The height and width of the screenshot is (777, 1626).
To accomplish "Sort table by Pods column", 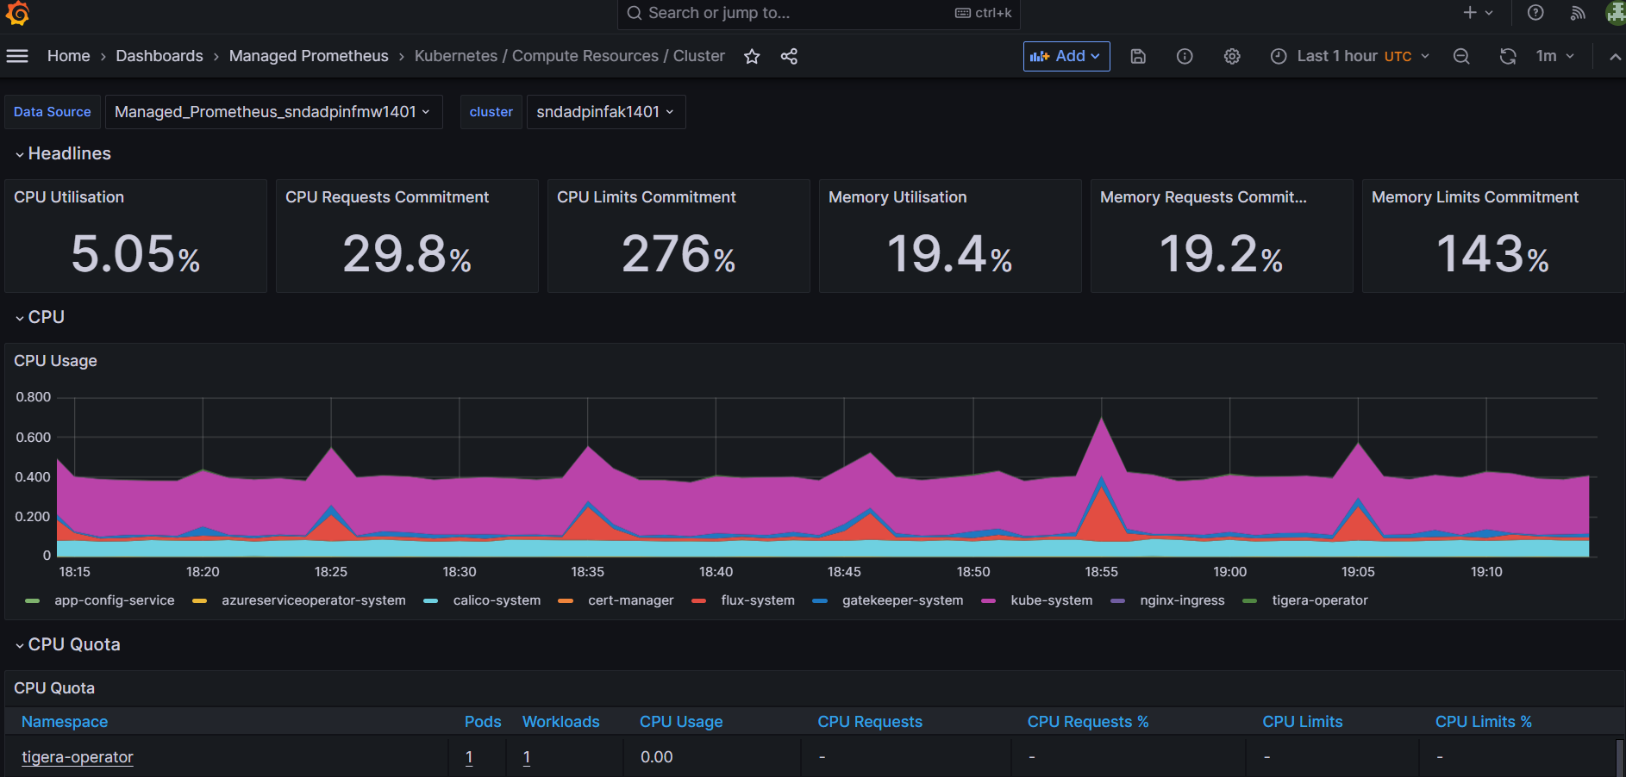I will [x=483, y=722].
